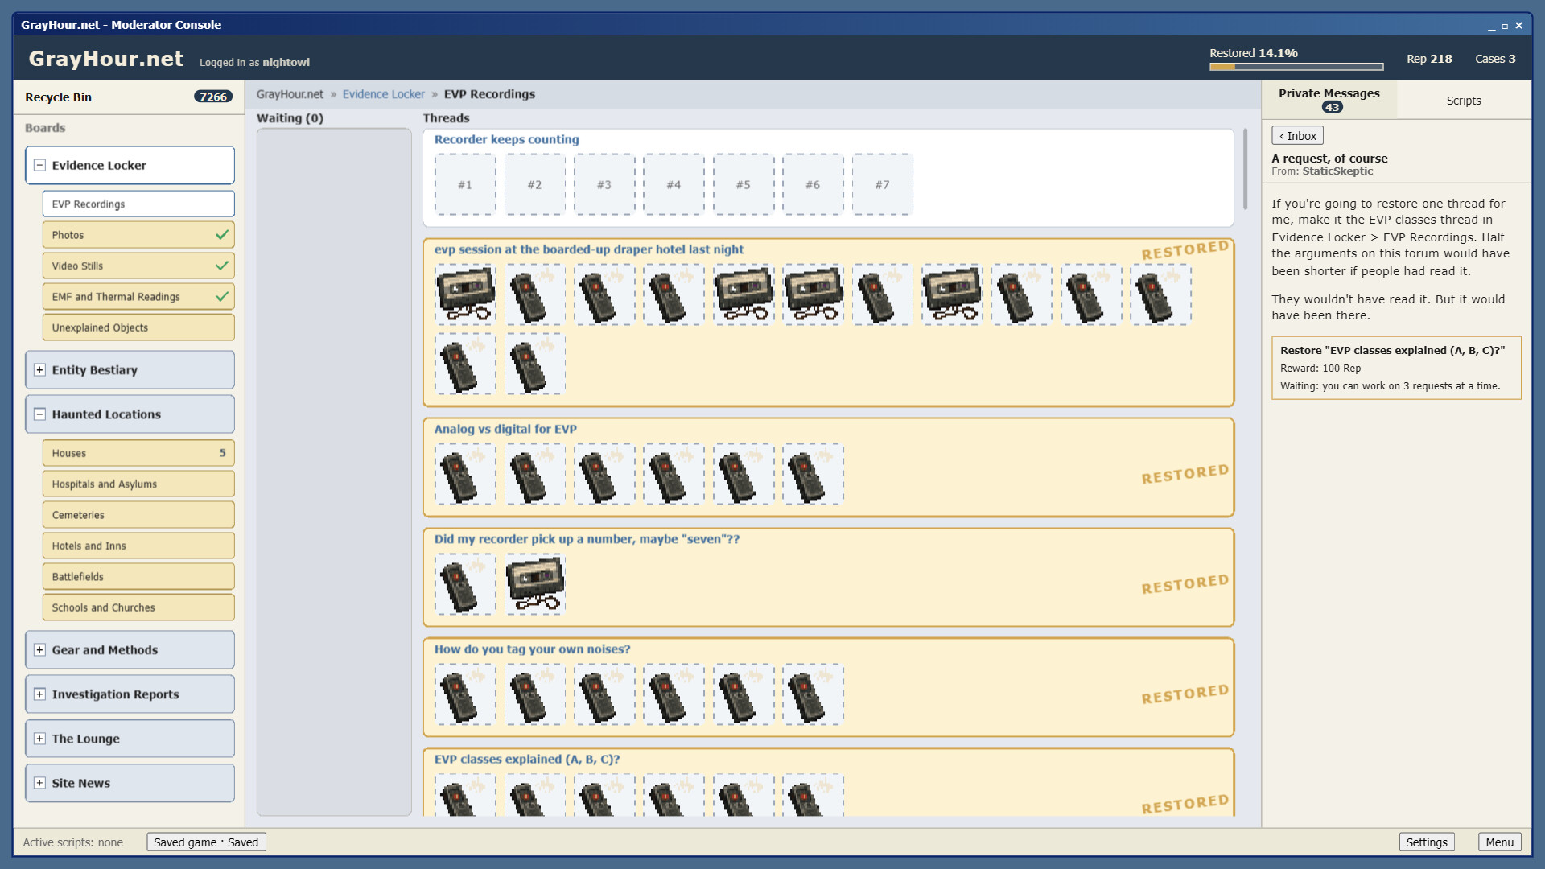Viewport: 1545px width, 869px height.
Task: Click last recorder in EVP classes explained thread
Action: (x=813, y=795)
